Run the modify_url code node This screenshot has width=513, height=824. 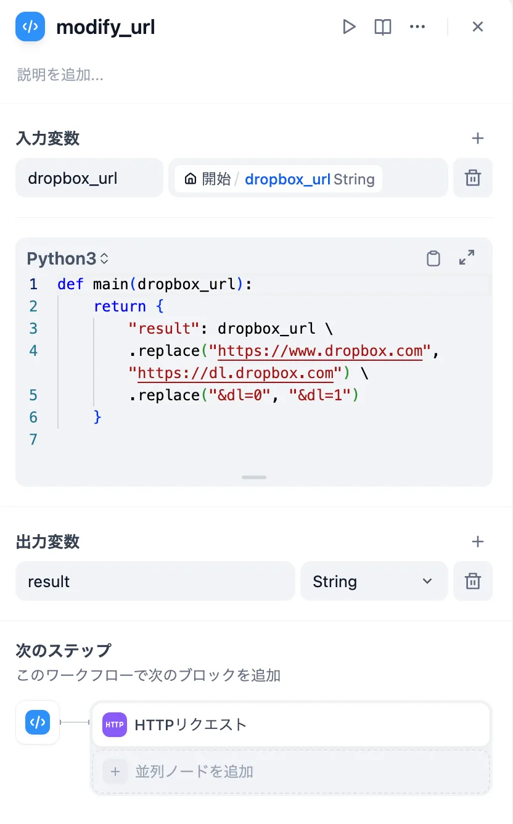point(349,27)
